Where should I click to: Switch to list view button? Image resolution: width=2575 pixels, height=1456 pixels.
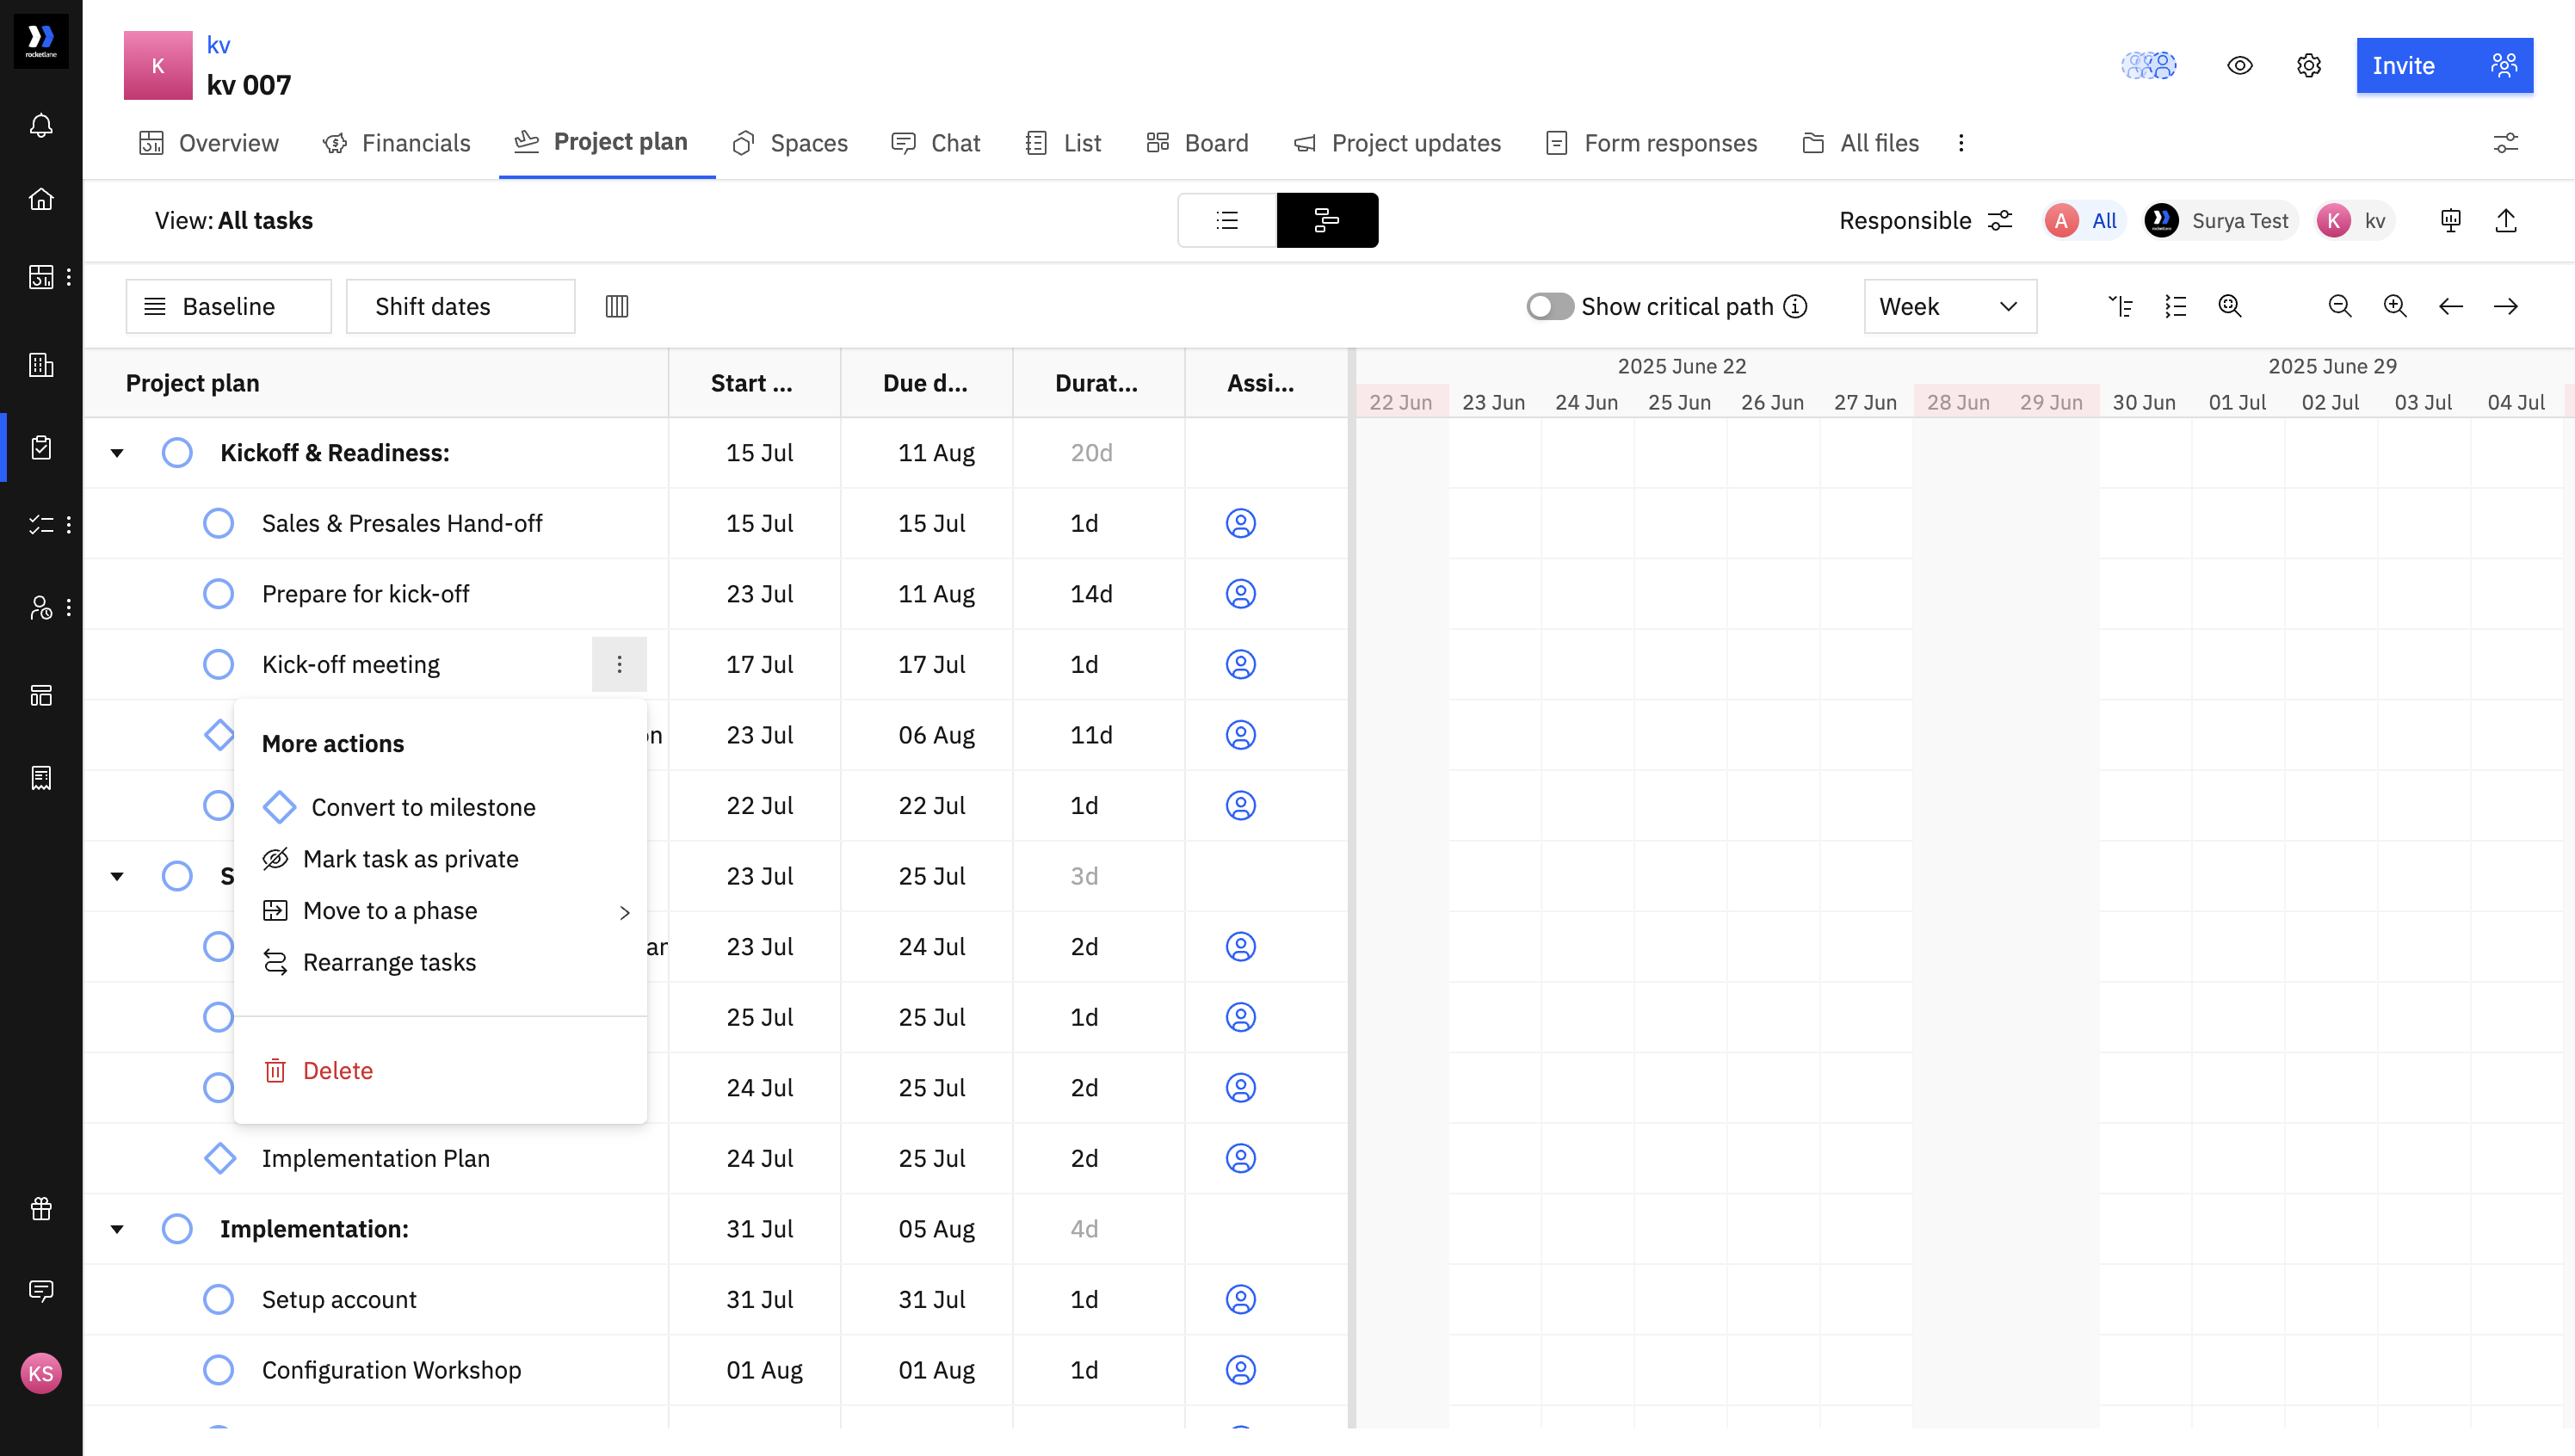pos(1227,220)
